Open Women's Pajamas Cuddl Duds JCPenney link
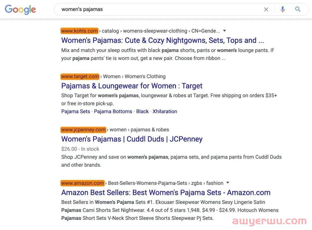The image size is (312, 230). click(x=132, y=139)
